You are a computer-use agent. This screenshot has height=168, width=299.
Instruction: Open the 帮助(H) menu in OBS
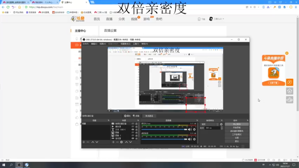tap(145, 44)
